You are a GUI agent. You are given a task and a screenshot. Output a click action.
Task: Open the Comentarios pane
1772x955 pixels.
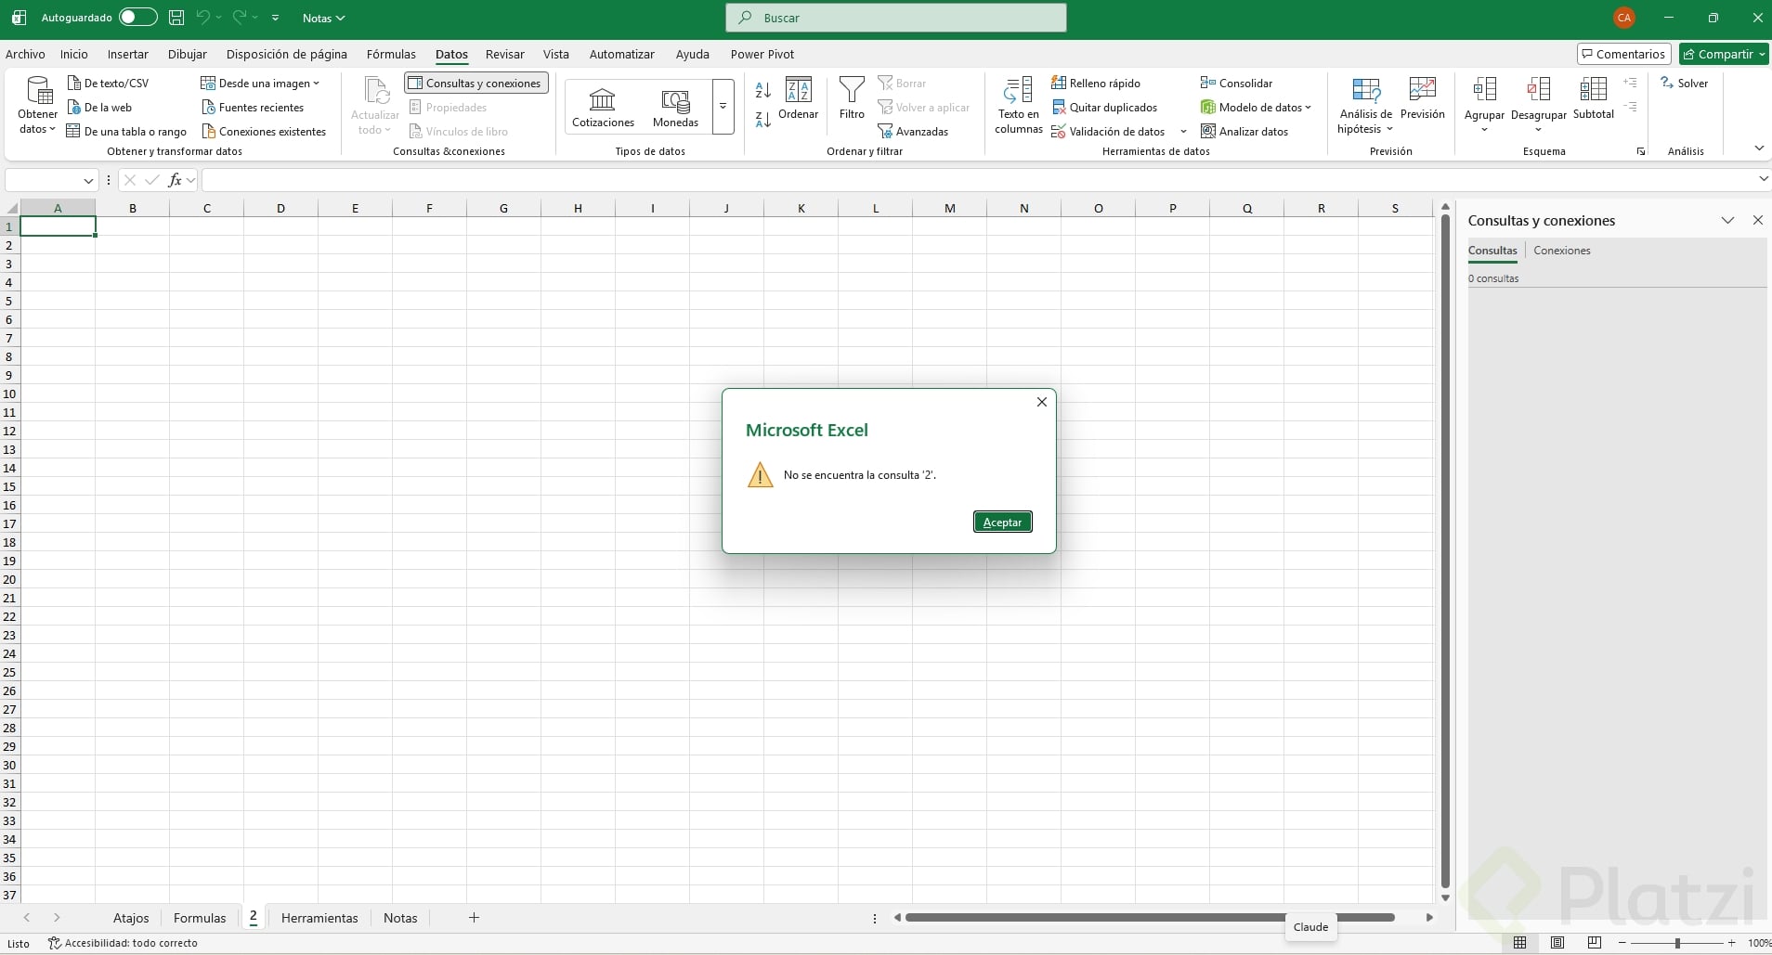1624,54
